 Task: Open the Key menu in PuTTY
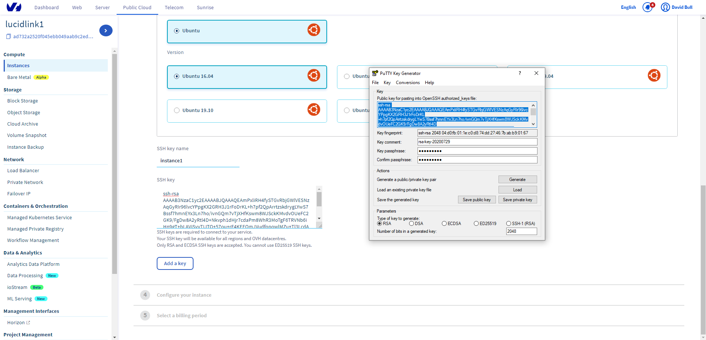point(387,83)
